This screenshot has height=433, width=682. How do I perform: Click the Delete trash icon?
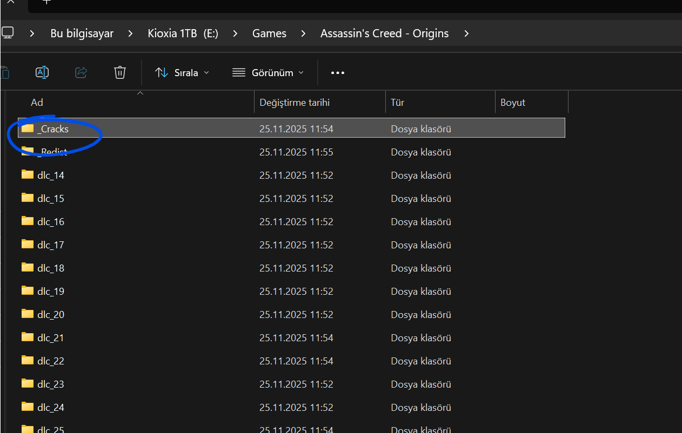pos(120,72)
